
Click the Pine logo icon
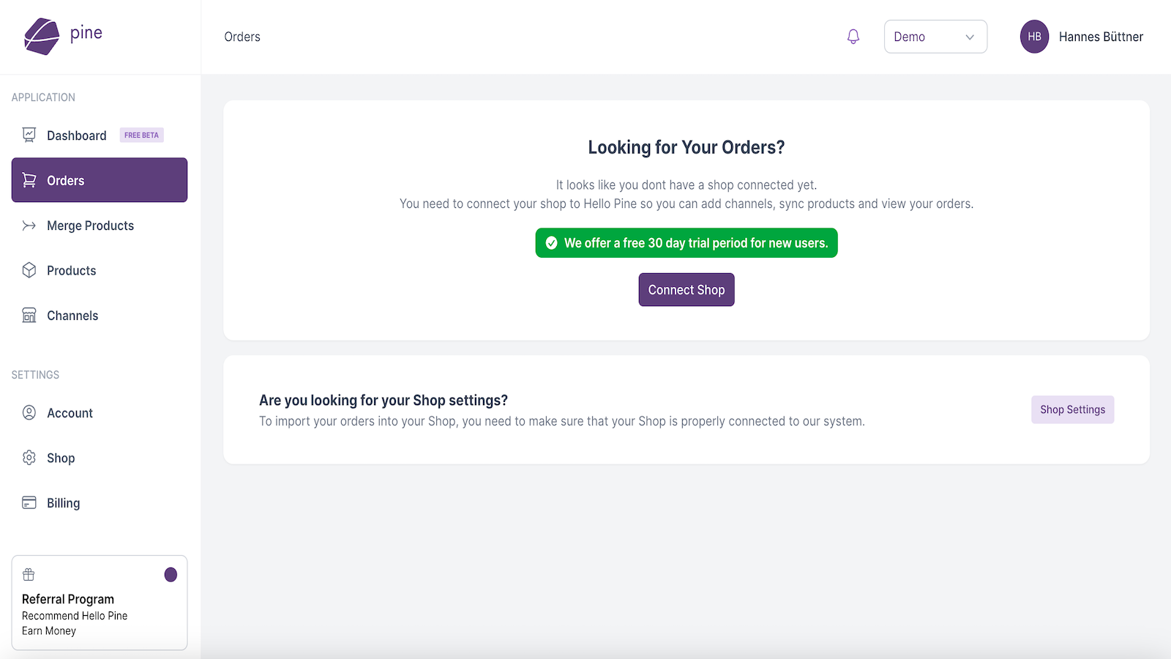(42, 37)
